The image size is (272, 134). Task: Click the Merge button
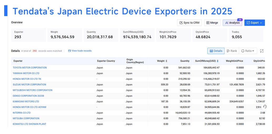coord(212,23)
